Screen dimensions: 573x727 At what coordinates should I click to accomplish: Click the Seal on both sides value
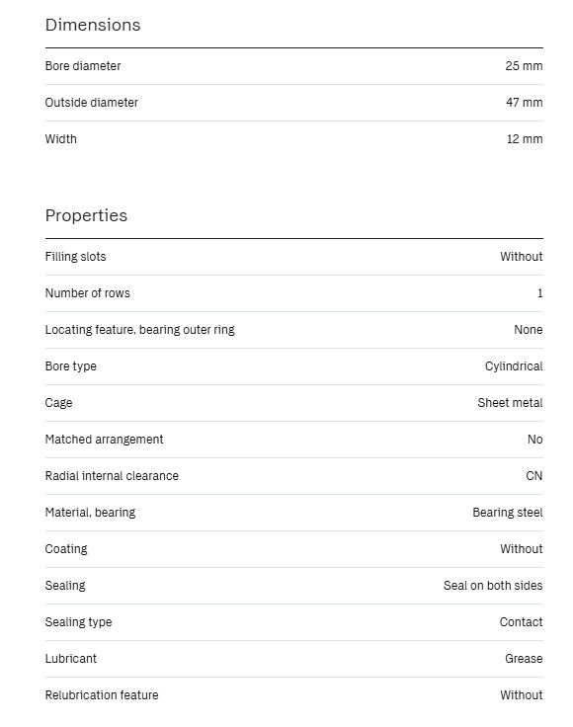pos(493,586)
